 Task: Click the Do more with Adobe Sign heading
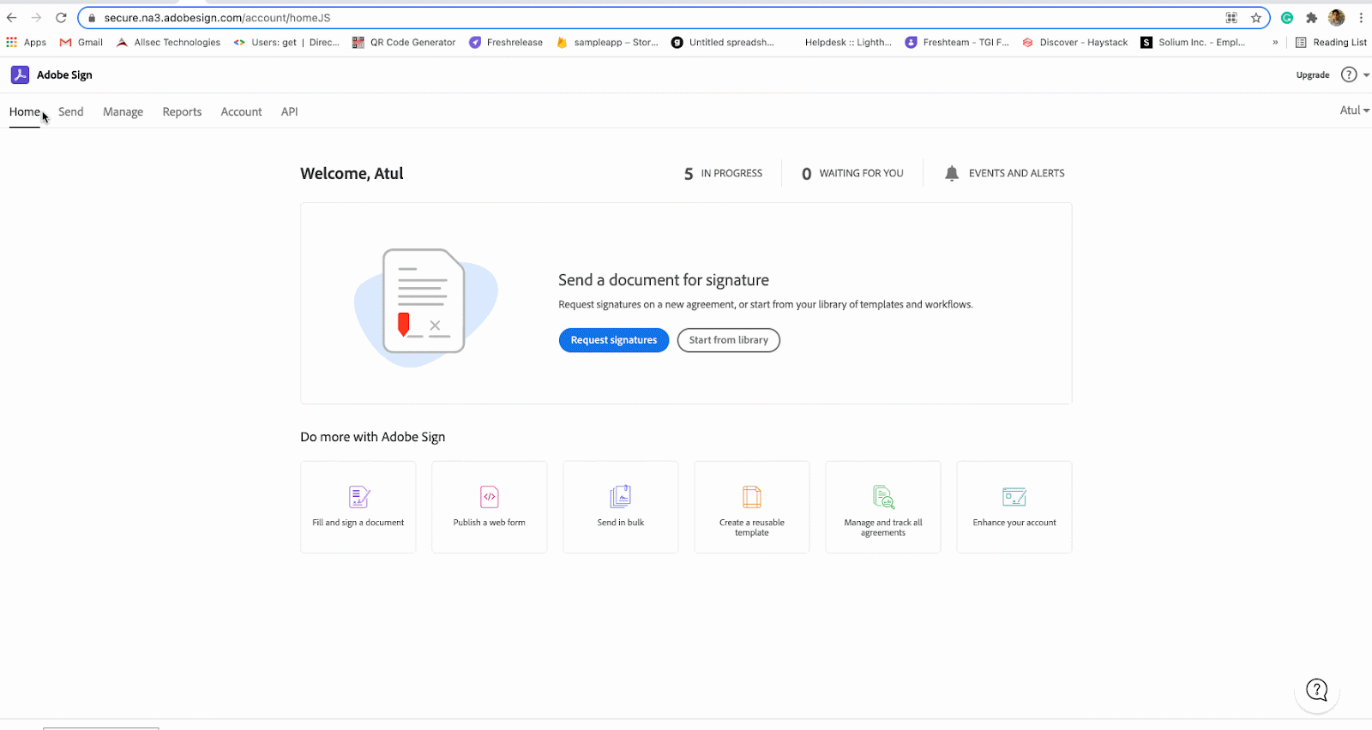click(x=373, y=437)
